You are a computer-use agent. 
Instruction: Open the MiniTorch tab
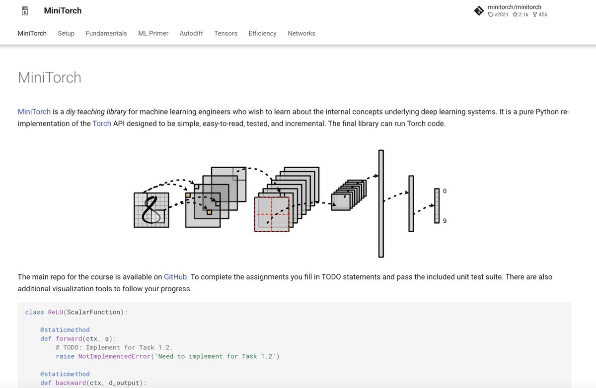(x=32, y=33)
